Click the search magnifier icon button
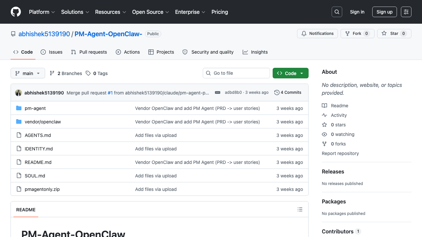 337,12
